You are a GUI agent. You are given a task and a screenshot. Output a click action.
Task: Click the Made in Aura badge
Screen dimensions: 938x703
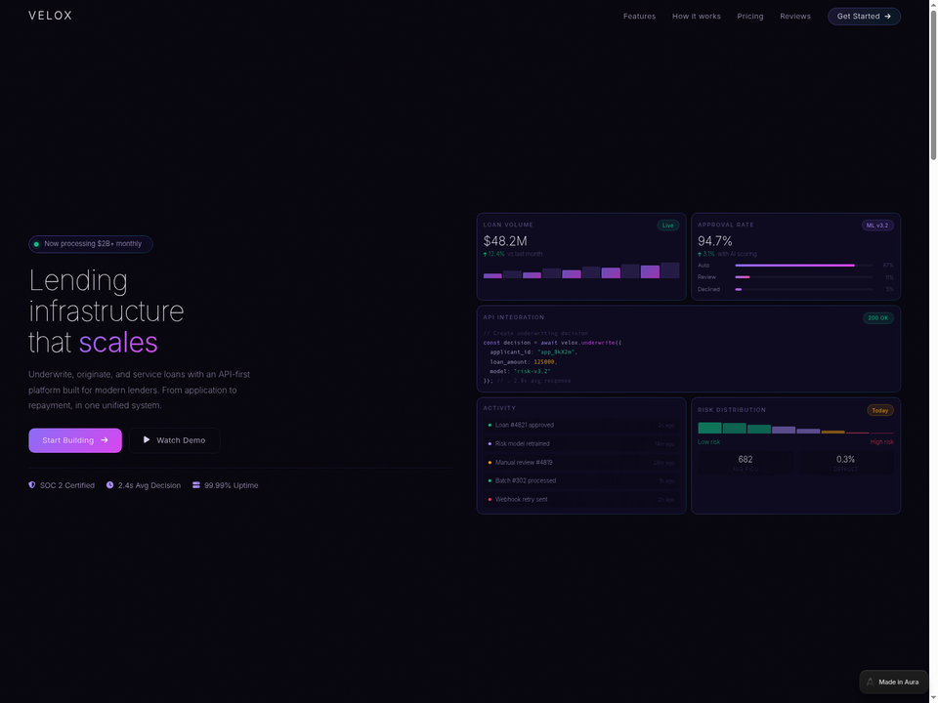pyautogui.click(x=893, y=682)
